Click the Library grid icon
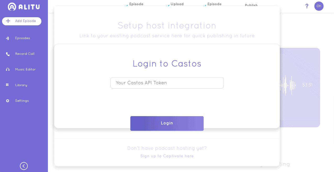Screen dimensions: 334x172 tap(7, 85)
